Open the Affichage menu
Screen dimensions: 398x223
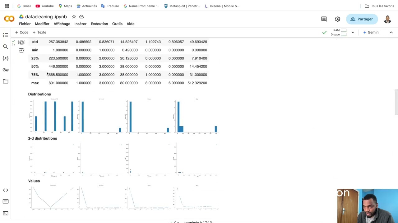click(x=62, y=24)
